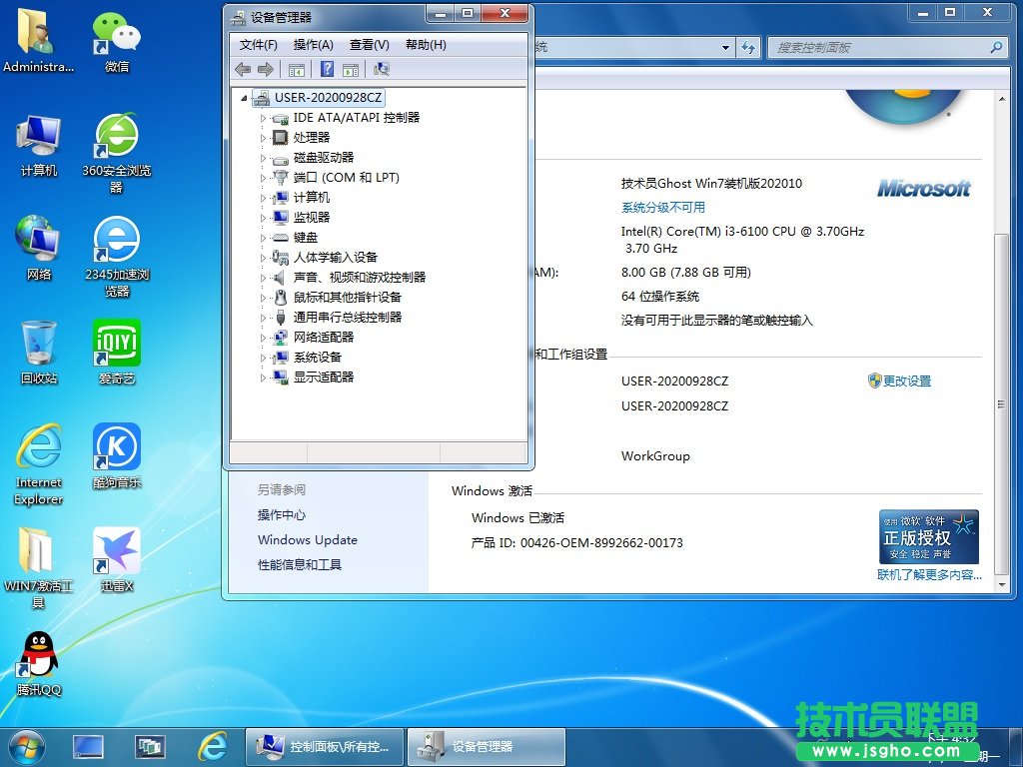Open Internet Explorer from the taskbar

[215, 746]
